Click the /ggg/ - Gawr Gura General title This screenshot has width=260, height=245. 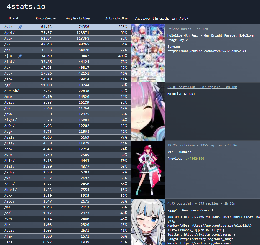click(190, 210)
